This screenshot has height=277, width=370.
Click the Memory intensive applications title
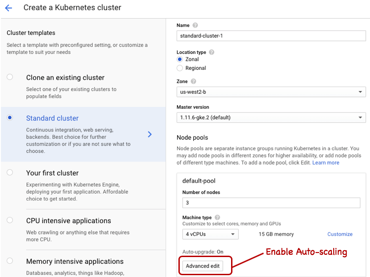[x=75, y=262]
